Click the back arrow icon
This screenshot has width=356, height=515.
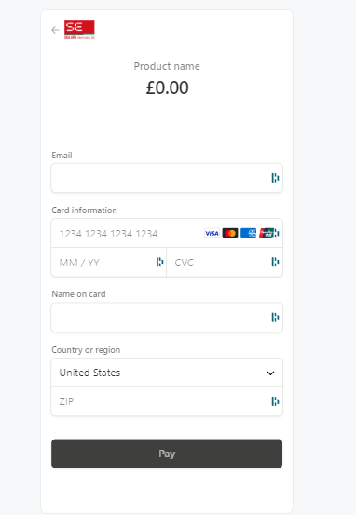(55, 30)
